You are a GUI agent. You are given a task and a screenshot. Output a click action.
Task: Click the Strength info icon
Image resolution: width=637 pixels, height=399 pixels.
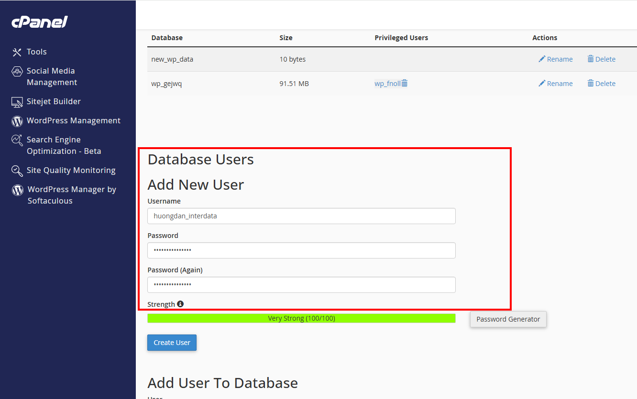pyautogui.click(x=180, y=304)
